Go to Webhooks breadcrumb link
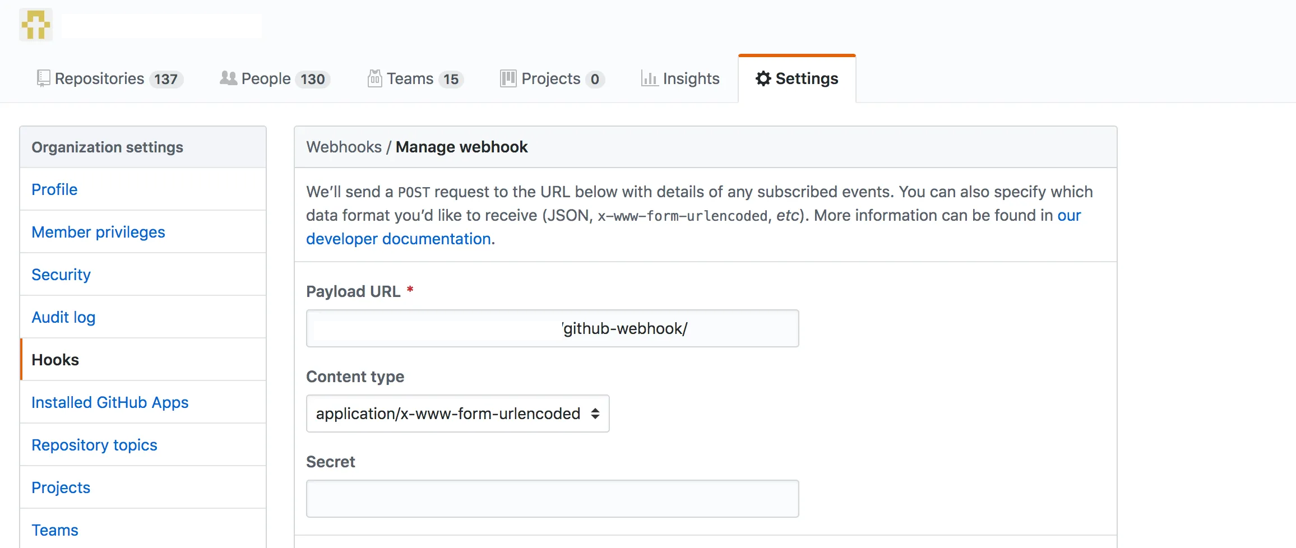This screenshot has width=1296, height=548. (344, 147)
